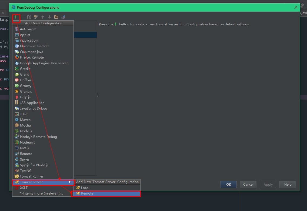Select the Node.js configuration entry
This screenshot has height=211, width=307.
(43, 131)
